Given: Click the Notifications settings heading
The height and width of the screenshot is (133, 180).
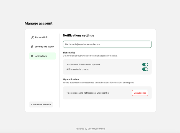Looking at the screenshot, I should tap(78, 35).
